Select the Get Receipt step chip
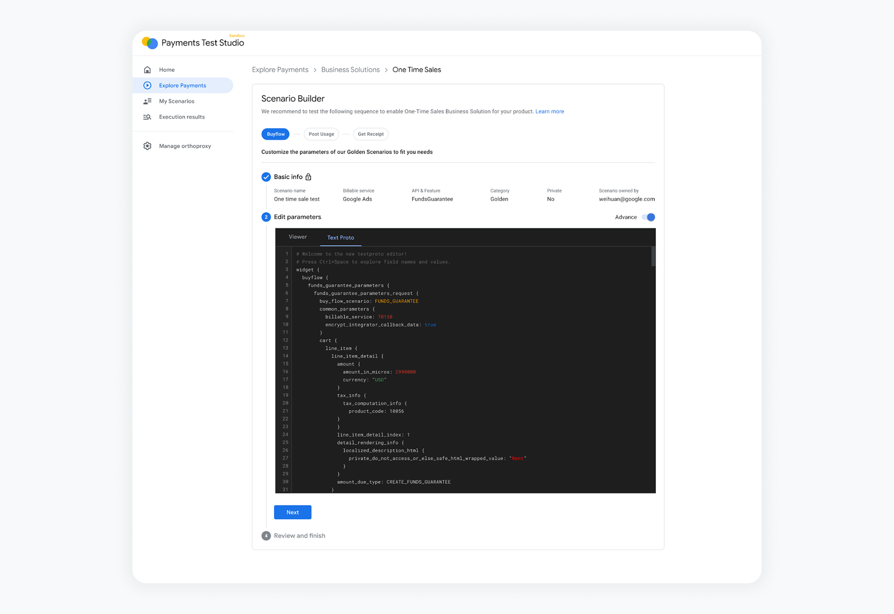Image resolution: width=894 pixels, height=614 pixels. pos(370,134)
